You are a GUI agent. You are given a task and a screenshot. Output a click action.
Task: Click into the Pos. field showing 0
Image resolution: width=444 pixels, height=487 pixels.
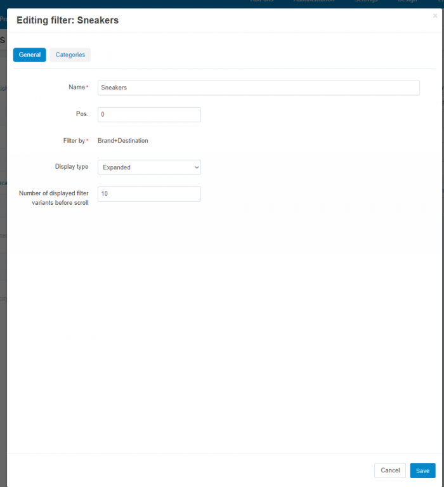[149, 115]
